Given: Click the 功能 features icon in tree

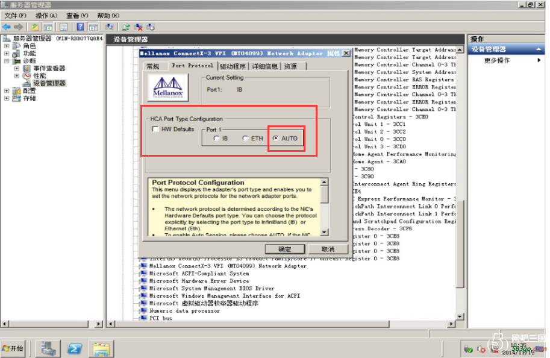Looking at the screenshot, I should tap(16, 54).
